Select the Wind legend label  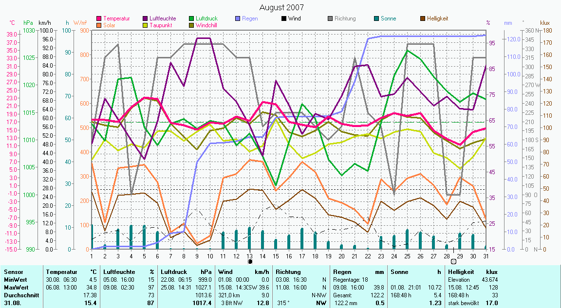click(x=294, y=18)
